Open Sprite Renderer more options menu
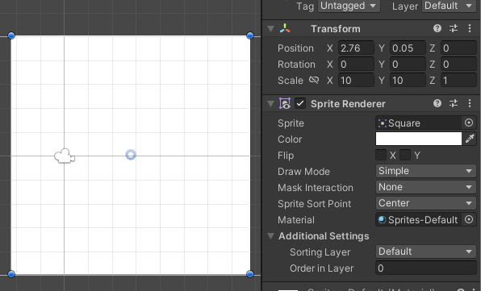The height and width of the screenshot is (291, 481). pyautogui.click(x=470, y=103)
